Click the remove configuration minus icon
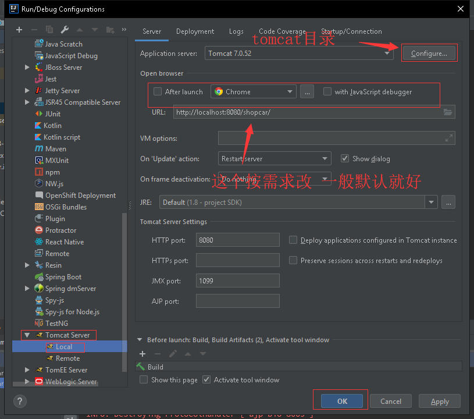Viewport: 474px width, 419px height. [34, 30]
